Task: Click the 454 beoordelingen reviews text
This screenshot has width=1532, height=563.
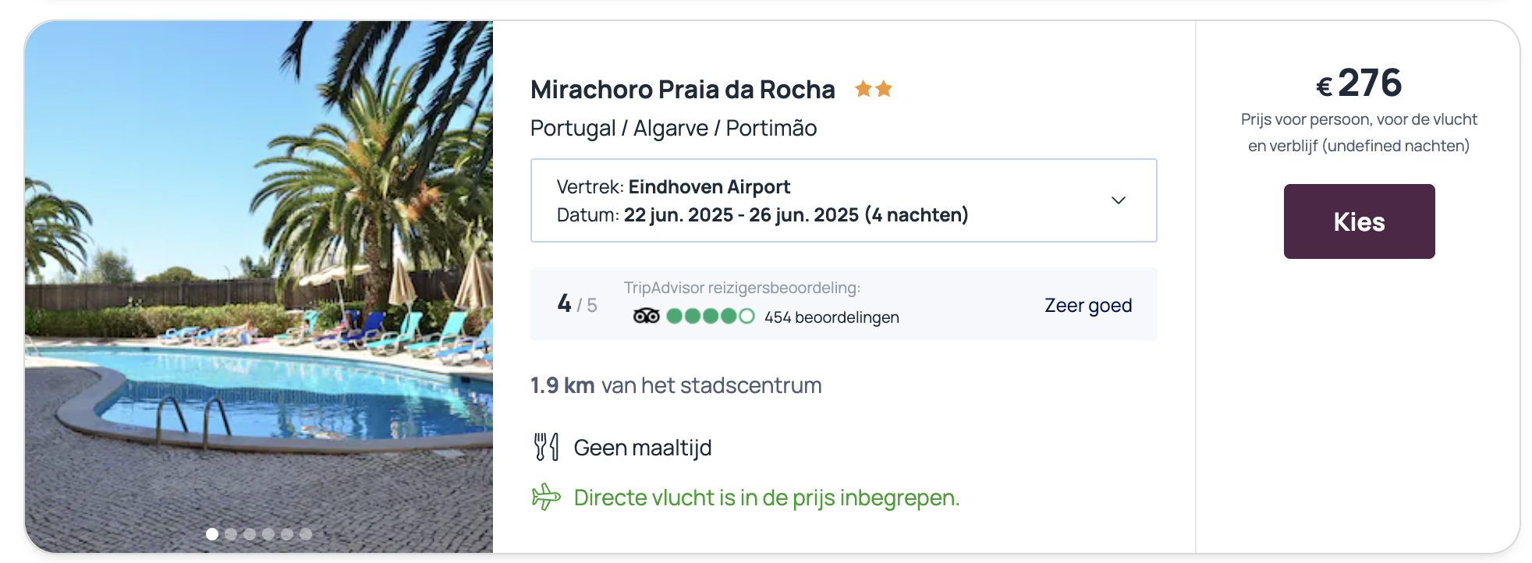Action: coord(832,317)
